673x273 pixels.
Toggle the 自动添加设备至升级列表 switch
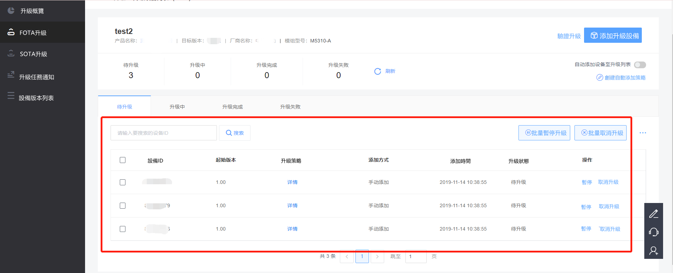(640, 65)
